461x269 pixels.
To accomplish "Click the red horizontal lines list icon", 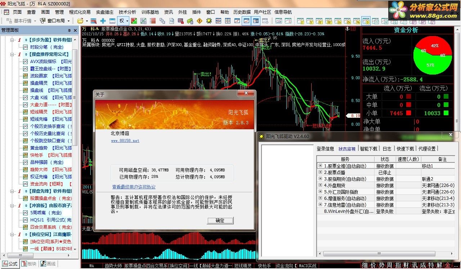I will click(x=153, y=21).
